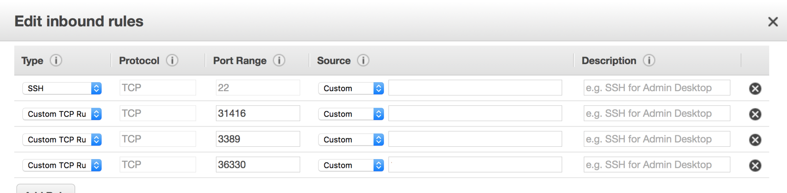Remove the rule for port 31416

755,114
